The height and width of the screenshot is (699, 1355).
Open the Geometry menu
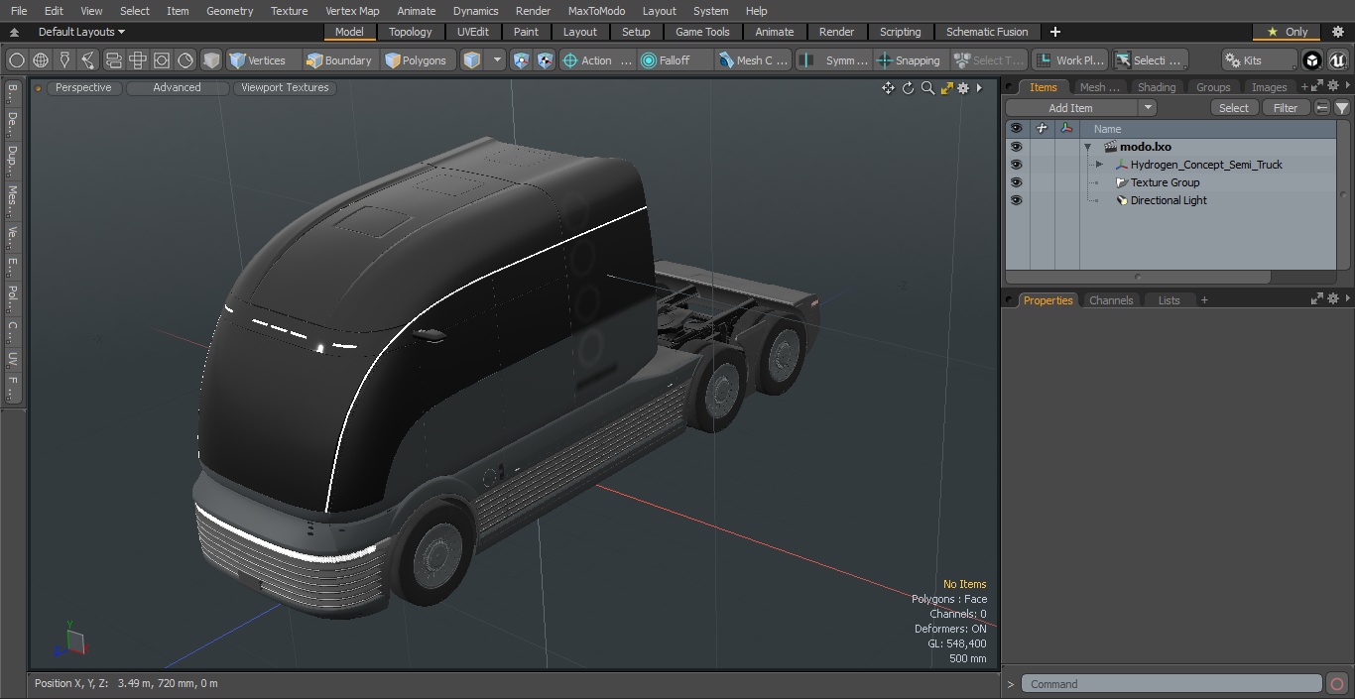coord(229,11)
